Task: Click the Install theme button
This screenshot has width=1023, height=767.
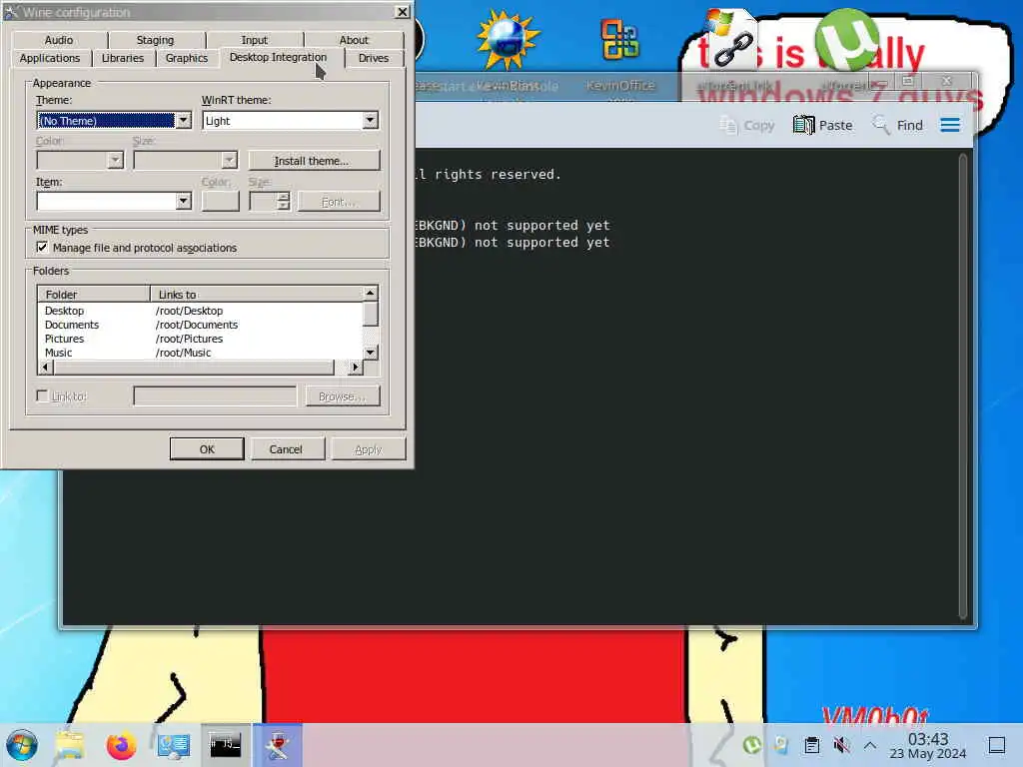Action: tap(314, 161)
